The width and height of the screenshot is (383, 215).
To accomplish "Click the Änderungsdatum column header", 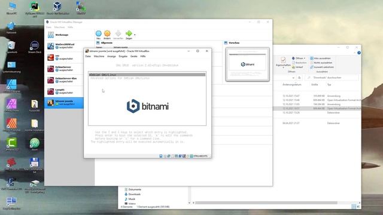I will (291, 85).
